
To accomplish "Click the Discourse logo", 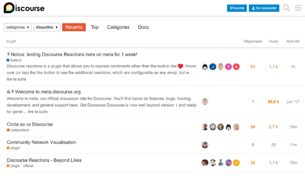I will point(24,8).
